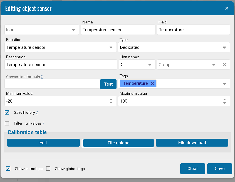
Task: Clear the Group field with the X icon
Action: (224, 65)
